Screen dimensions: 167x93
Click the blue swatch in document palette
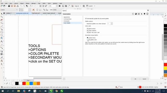coord(31,83)
